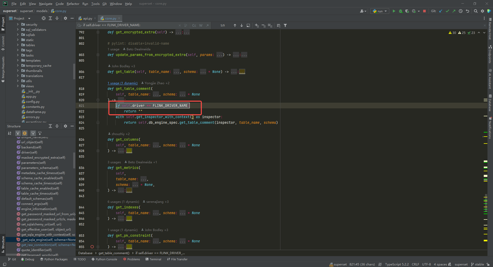
Task: Open config.py in the project tree
Action: tap(33, 101)
